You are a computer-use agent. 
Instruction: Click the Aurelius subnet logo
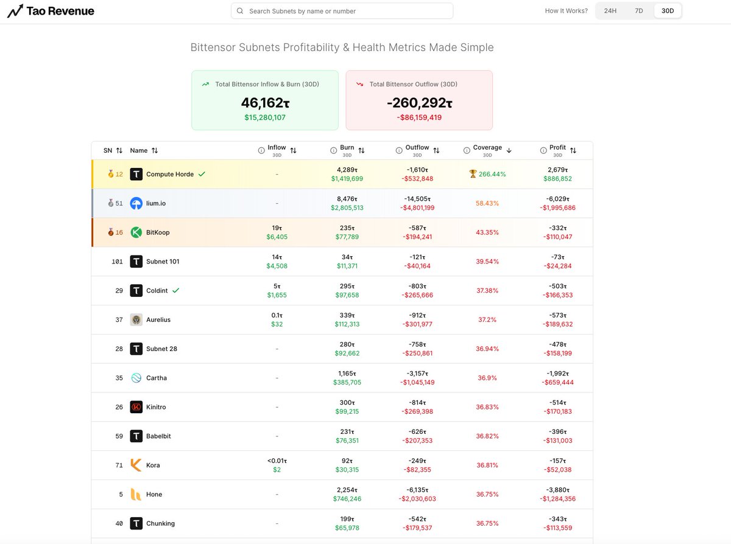136,319
